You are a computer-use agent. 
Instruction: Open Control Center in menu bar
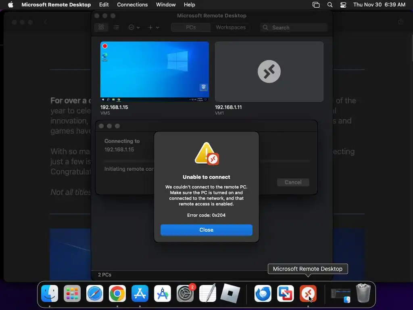click(343, 5)
